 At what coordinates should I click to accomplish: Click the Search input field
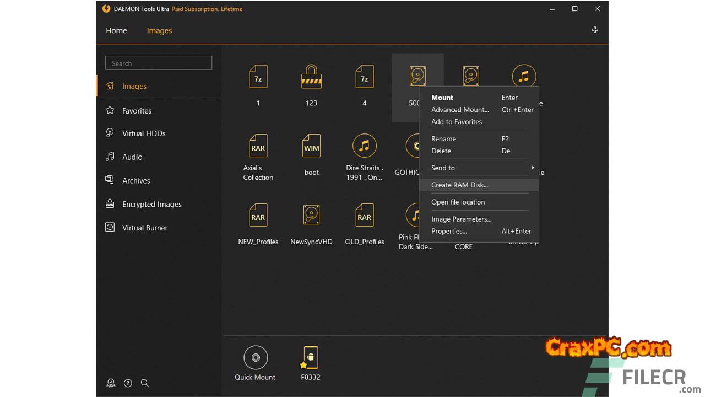pos(159,63)
